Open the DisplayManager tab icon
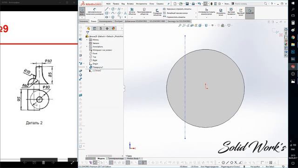This screenshot has height=168, width=298. coord(114,28)
